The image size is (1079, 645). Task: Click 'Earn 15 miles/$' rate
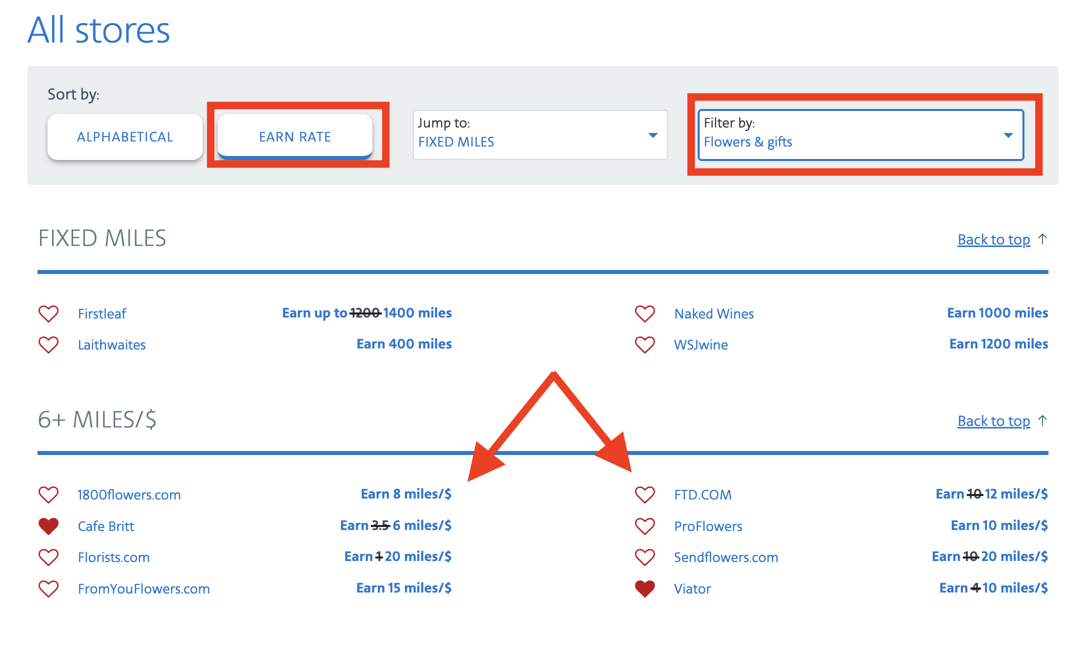(x=404, y=588)
